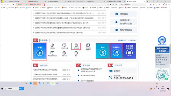This screenshot has width=171, height=96.
Task: Click the robot assistant mascot icon
Action: point(162,41)
